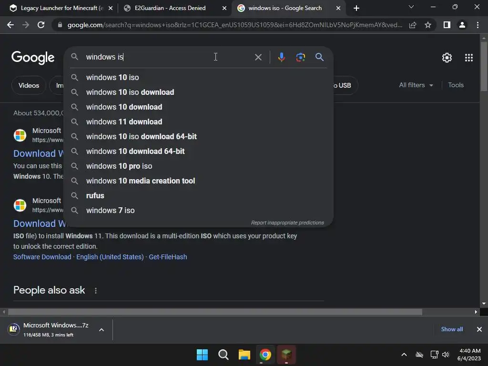Image resolution: width=488 pixels, height=366 pixels.
Task: Open Minecraft launcher taskbar icon
Action: tap(286, 355)
